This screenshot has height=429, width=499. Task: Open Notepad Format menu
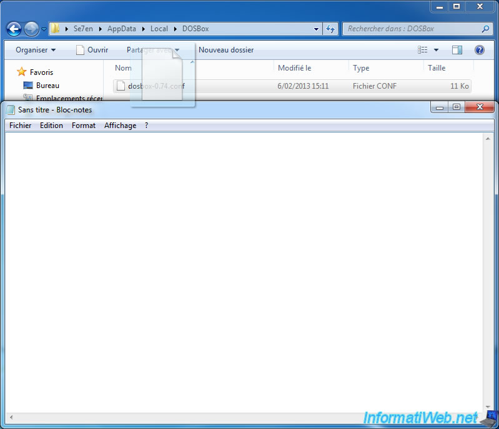84,126
